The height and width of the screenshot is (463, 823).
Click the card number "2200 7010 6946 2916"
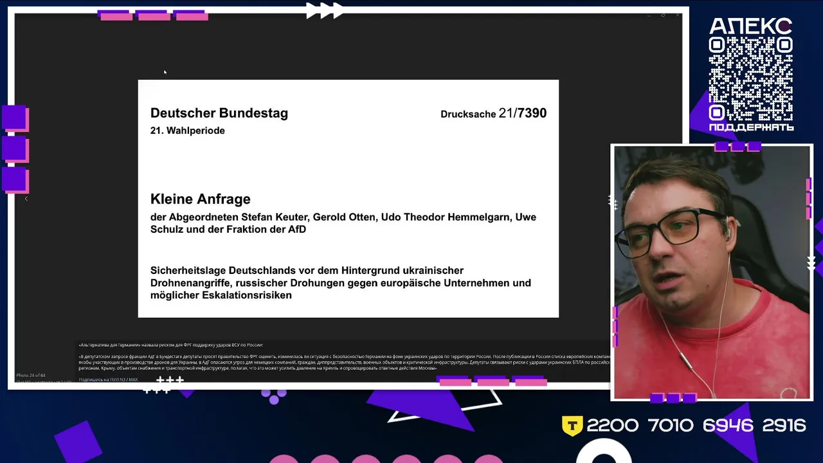(x=696, y=425)
